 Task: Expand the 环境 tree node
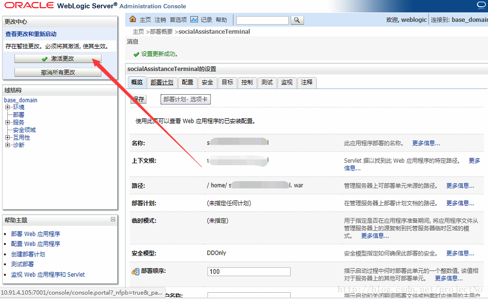(7, 107)
